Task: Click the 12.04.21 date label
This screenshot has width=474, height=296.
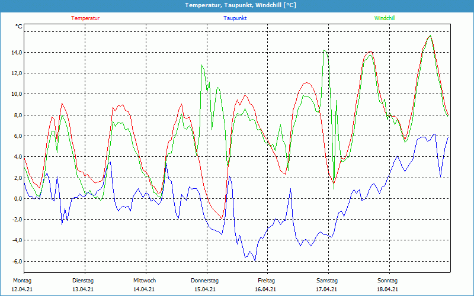Action: 22,289
